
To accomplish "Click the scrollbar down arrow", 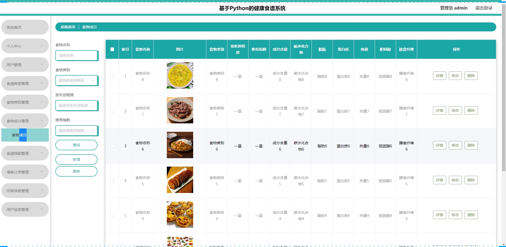I will 504,245.
